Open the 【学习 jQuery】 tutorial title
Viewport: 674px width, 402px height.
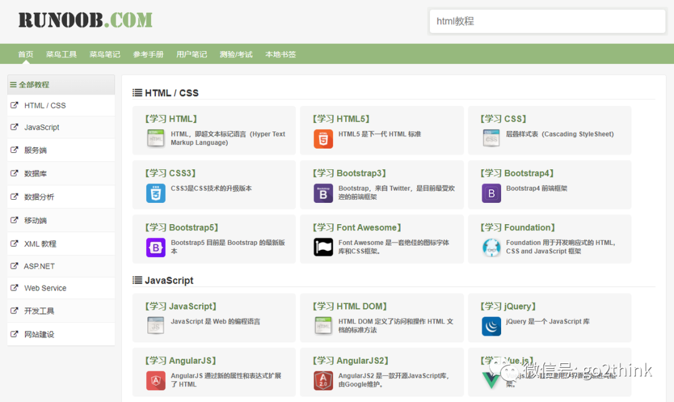508,306
